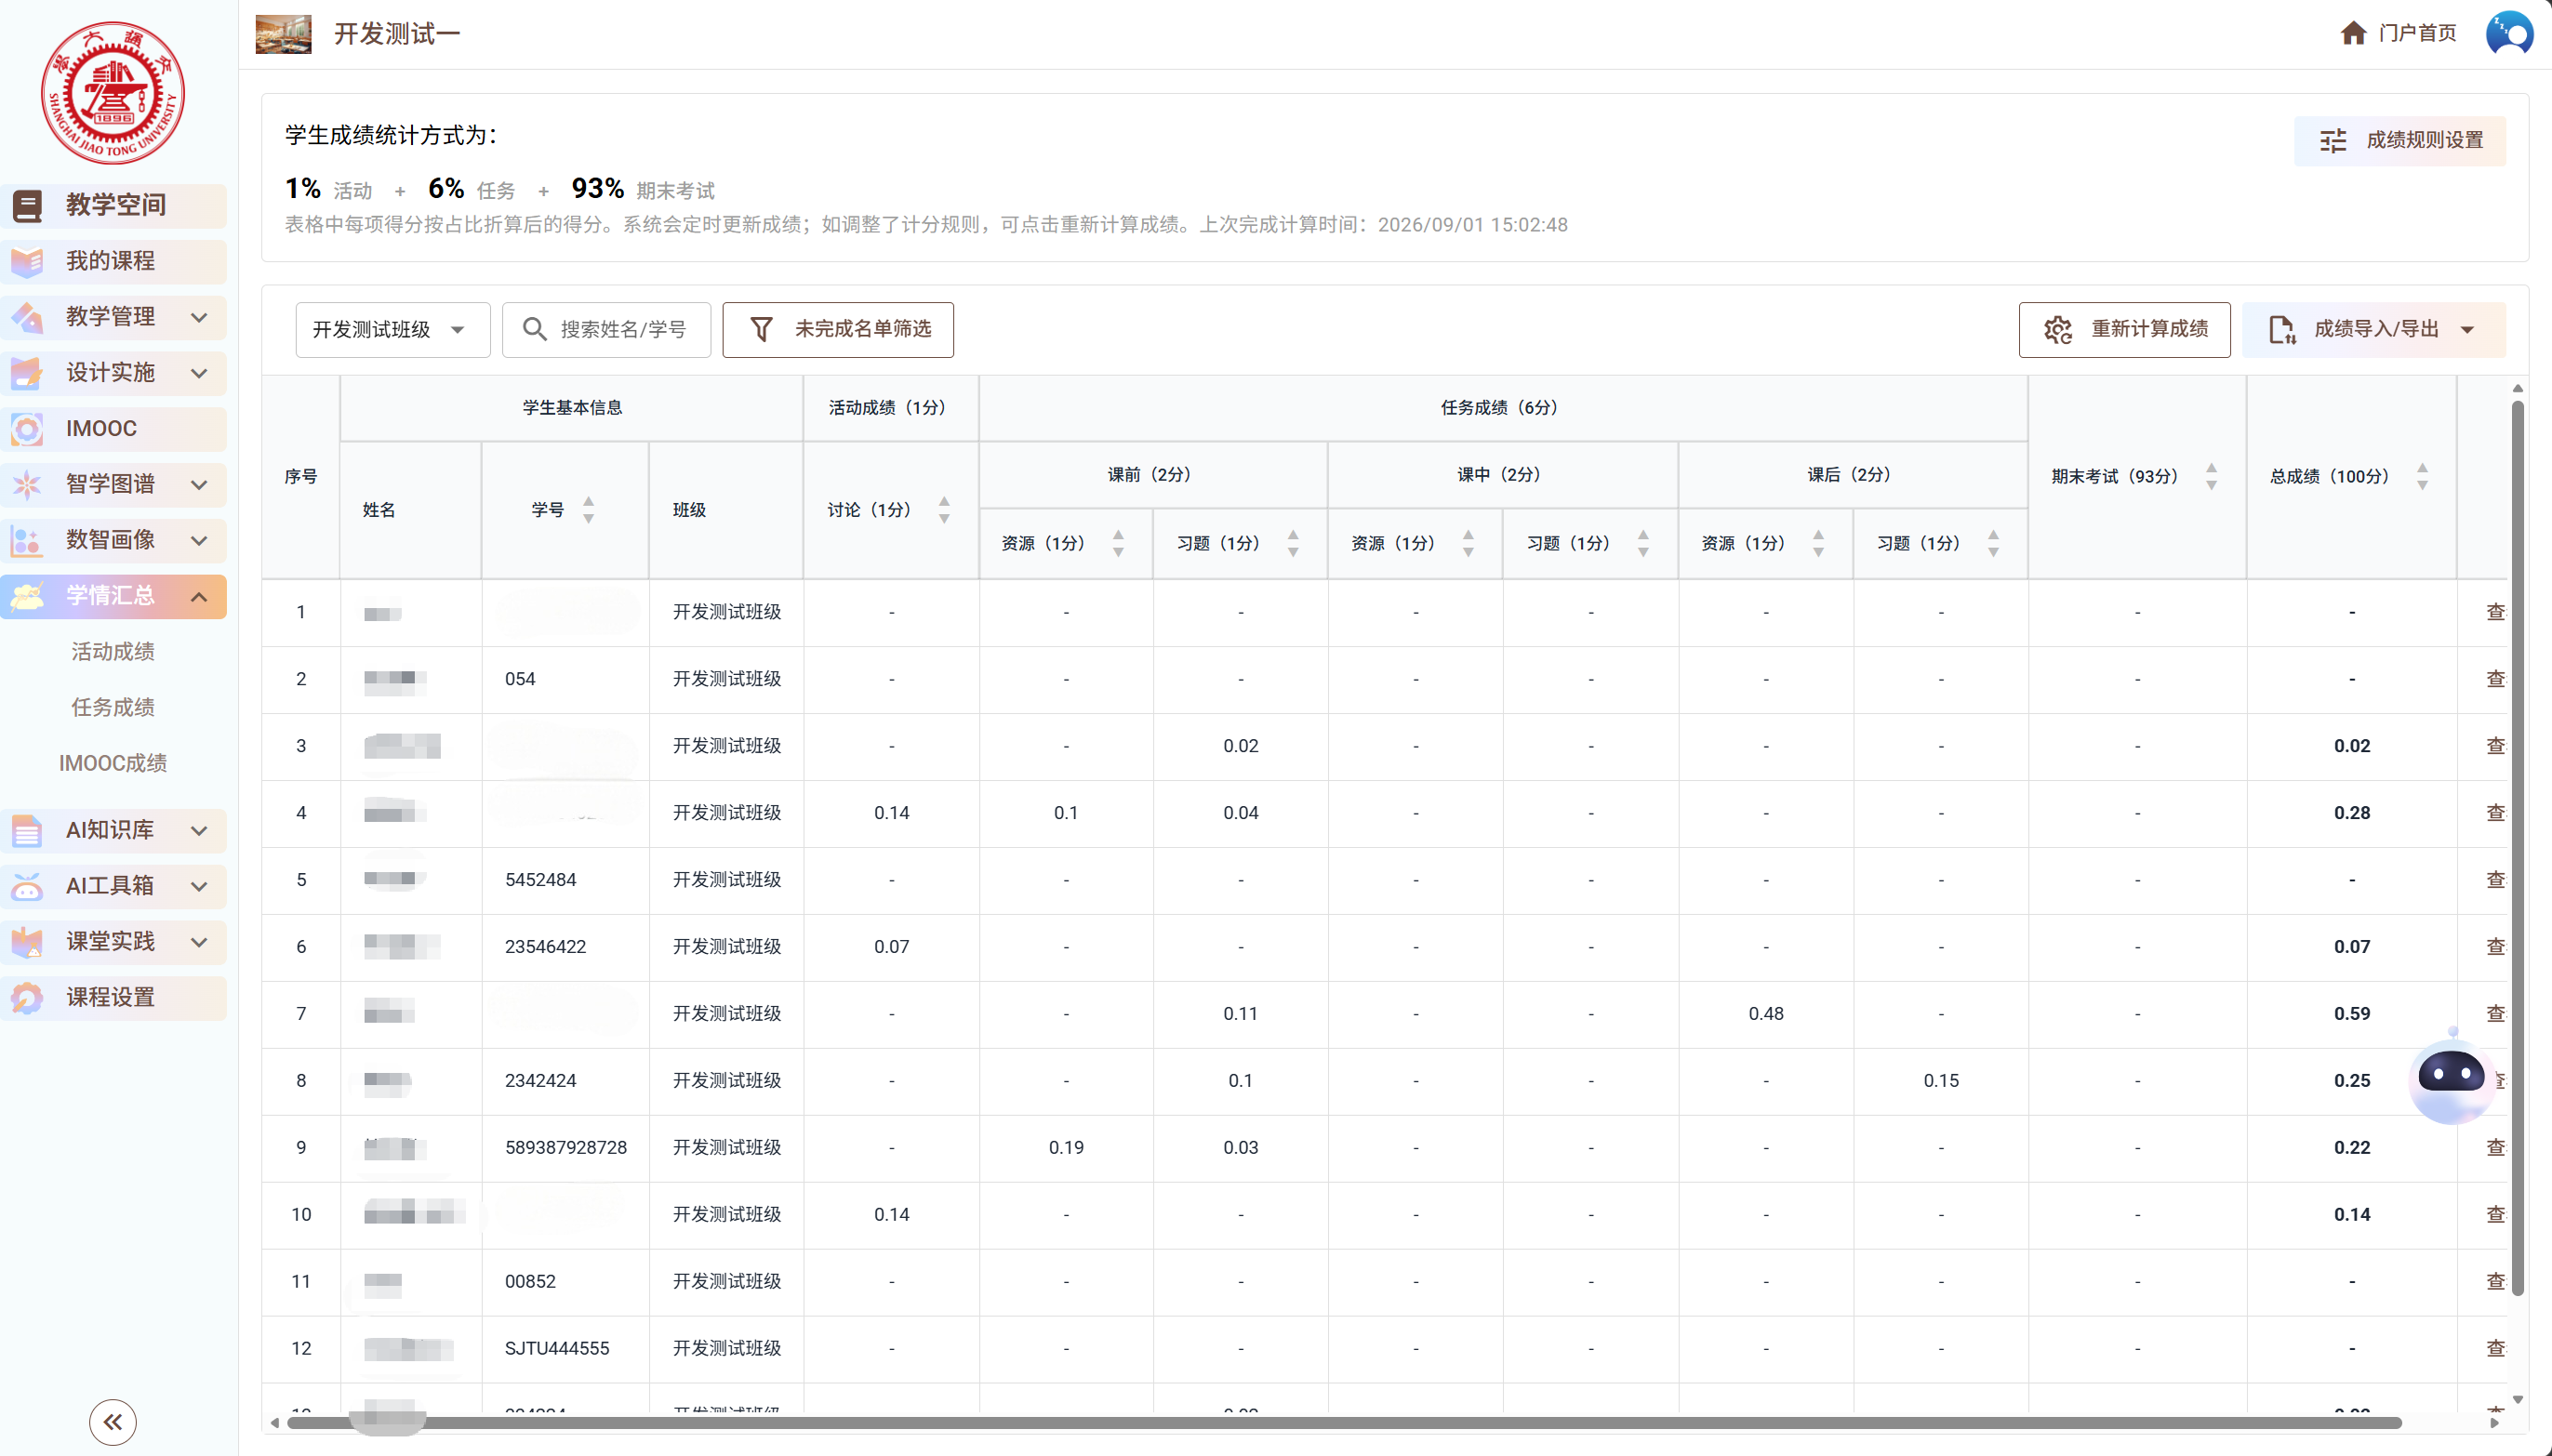The width and height of the screenshot is (2552, 1456).
Task: Expand the 数智画像 menu chevron
Action: (199, 541)
